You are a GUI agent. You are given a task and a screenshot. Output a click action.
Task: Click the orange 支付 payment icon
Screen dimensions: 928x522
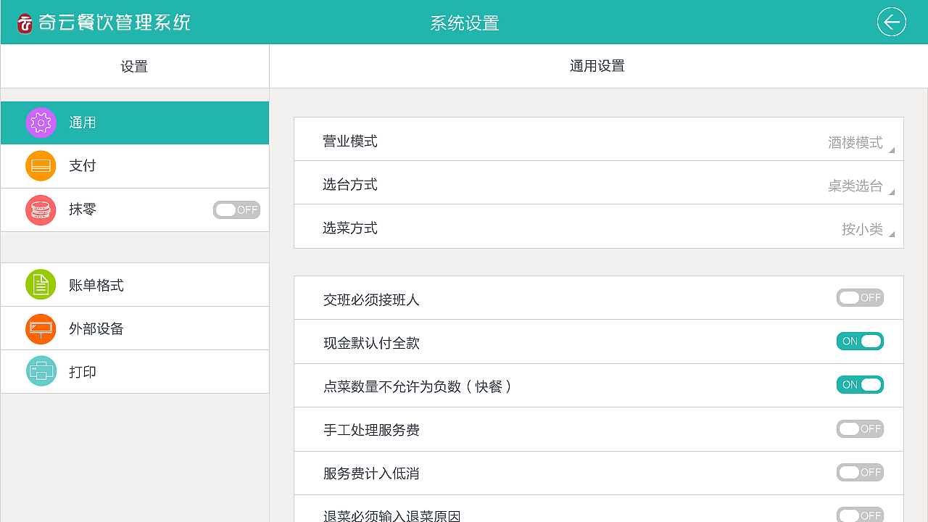pyautogui.click(x=41, y=166)
